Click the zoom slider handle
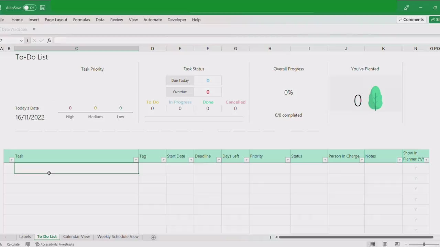The image size is (440, 247). point(424,244)
